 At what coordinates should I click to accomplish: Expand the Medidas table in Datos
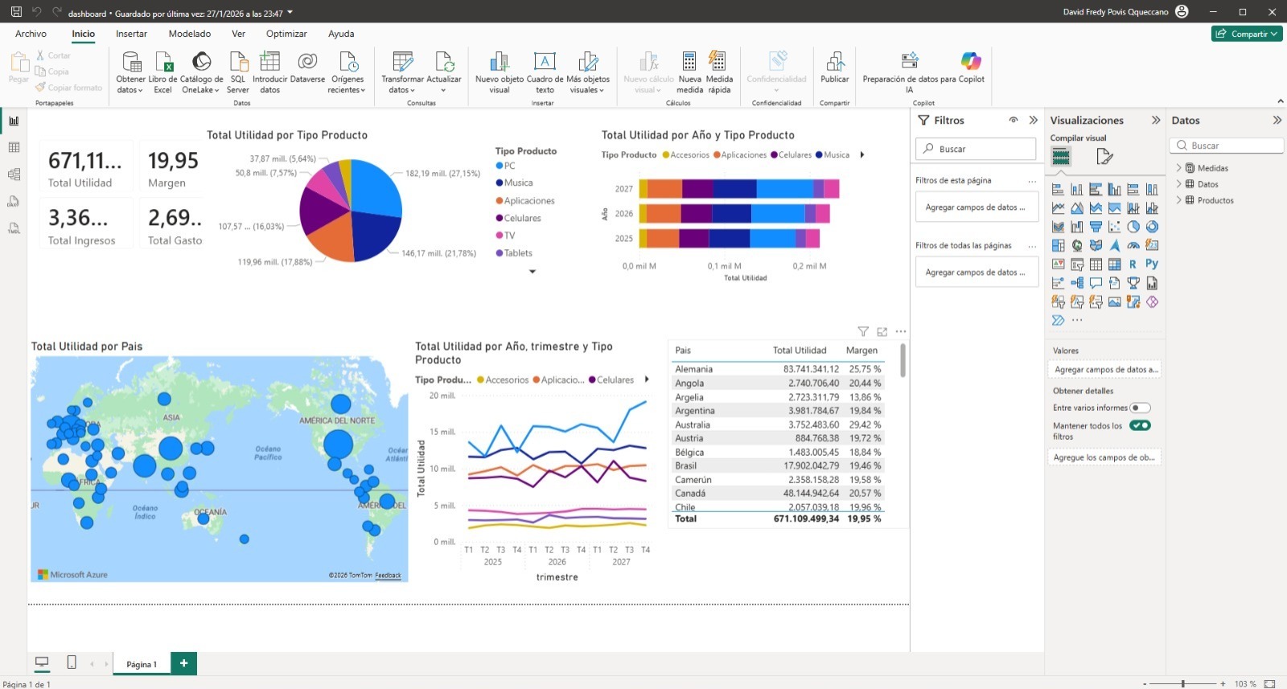point(1178,168)
